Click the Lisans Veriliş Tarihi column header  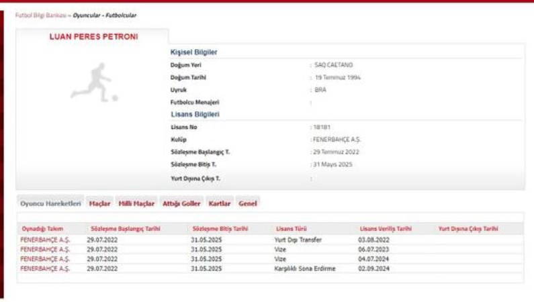pos(386,229)
